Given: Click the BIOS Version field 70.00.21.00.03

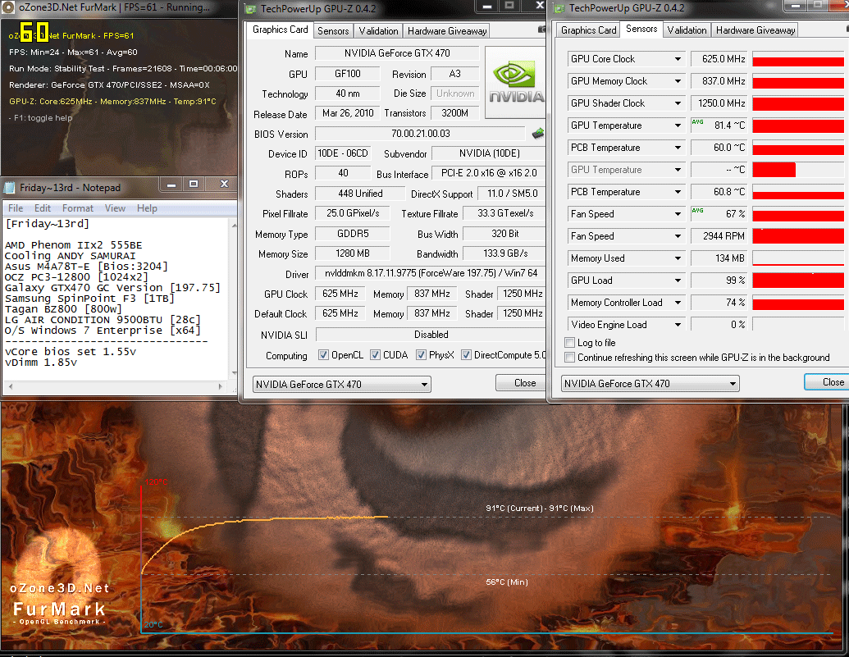Looking at the screenshot, I should (x=420, y=133).
